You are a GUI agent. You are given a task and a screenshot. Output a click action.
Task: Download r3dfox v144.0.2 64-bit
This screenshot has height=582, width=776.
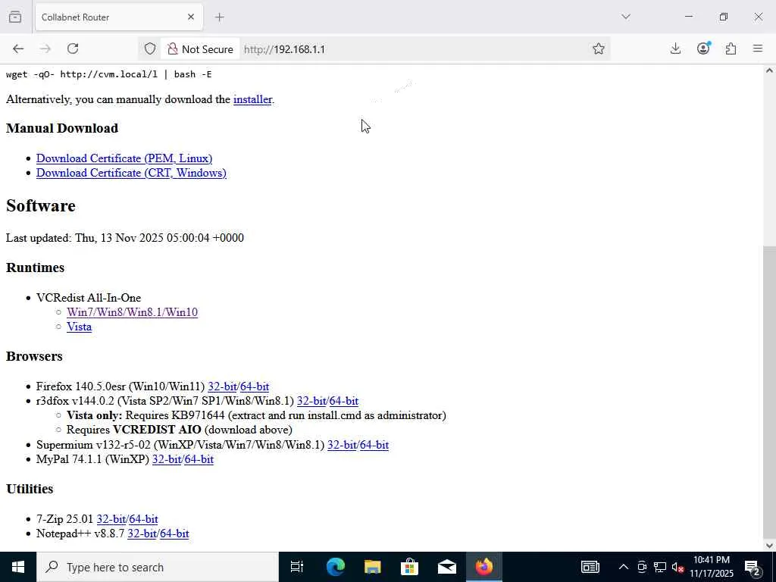[x=344, y=401]
